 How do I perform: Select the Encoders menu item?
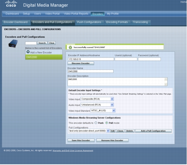tap(97, 14)
